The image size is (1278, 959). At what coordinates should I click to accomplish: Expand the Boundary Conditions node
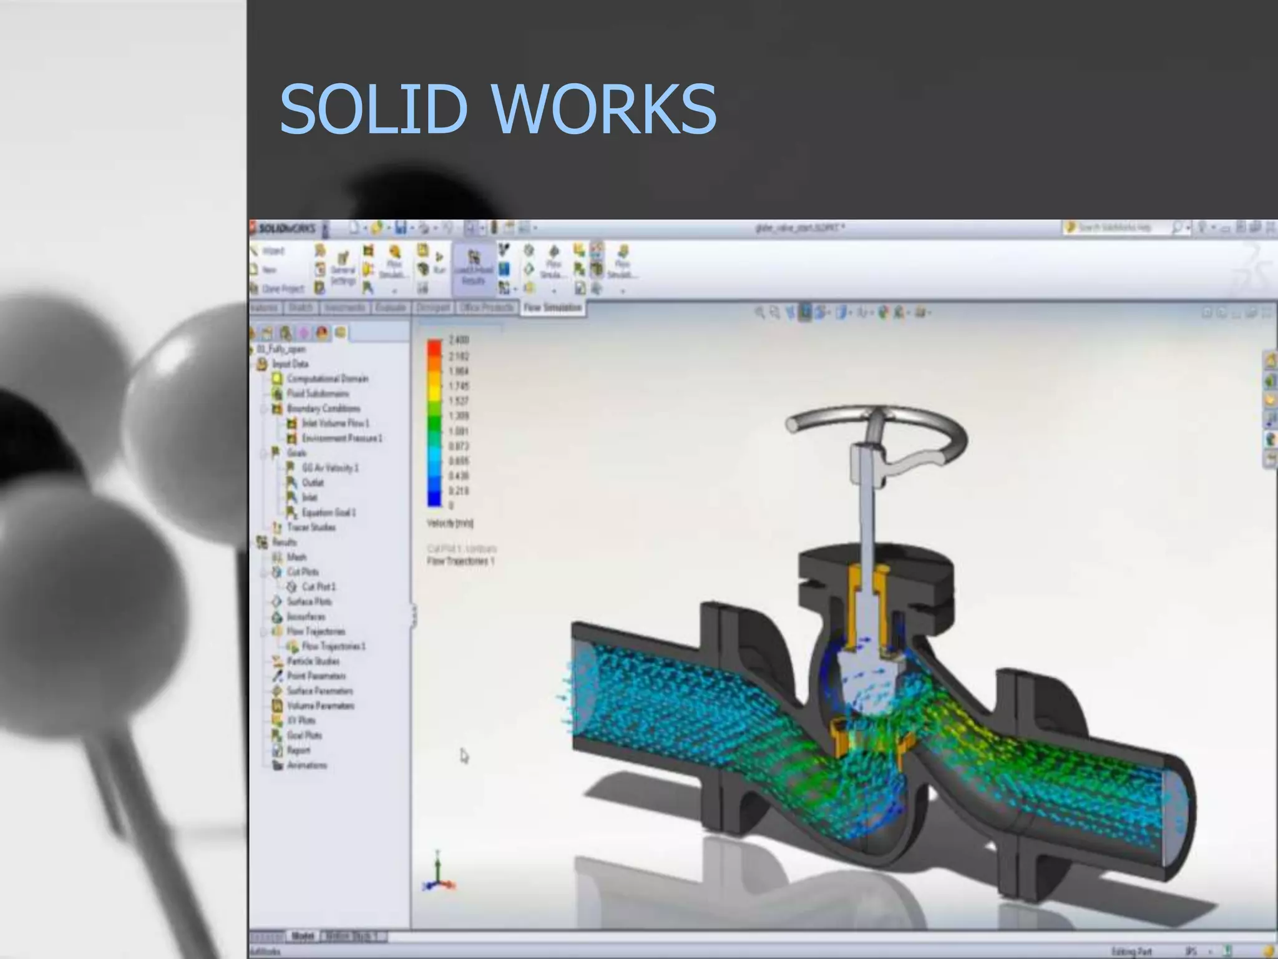(x=264, y=409)
